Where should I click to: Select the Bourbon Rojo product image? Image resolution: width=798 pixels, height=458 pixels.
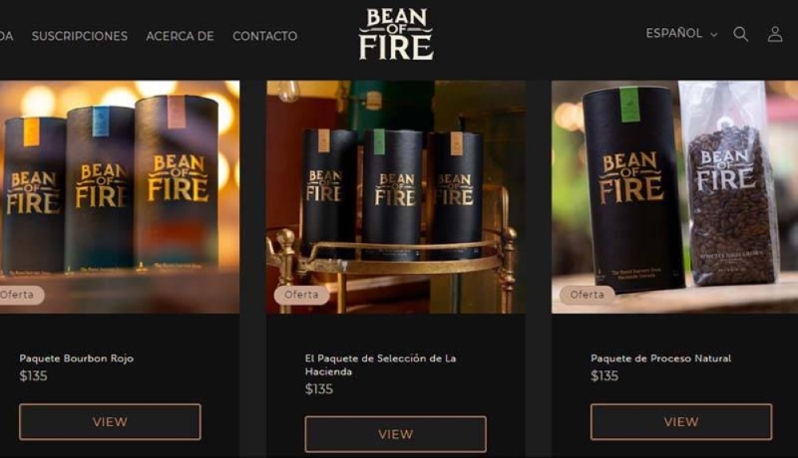coord(120,196)
